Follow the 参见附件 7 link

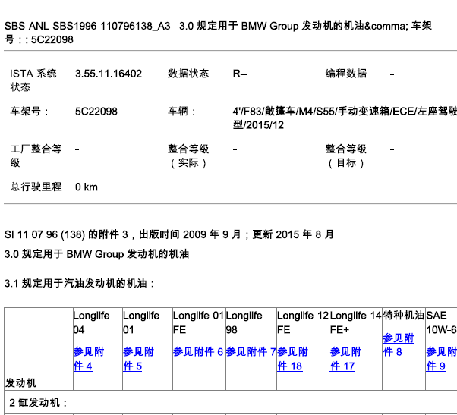point(251,352)
